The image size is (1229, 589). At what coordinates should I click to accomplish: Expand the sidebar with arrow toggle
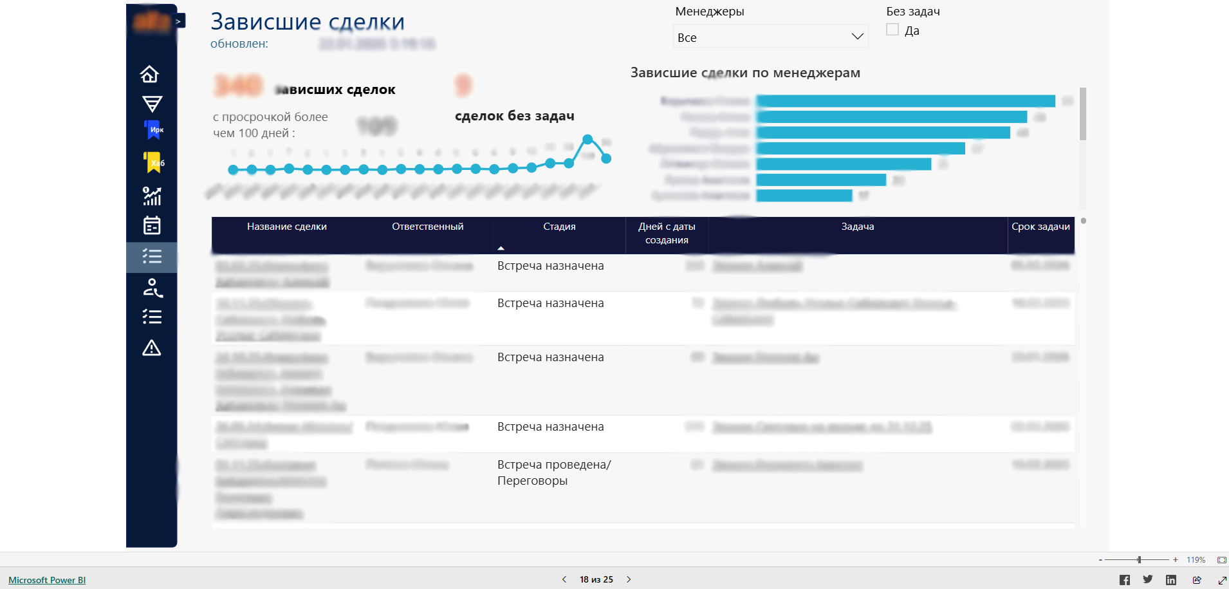coord(179,21)
